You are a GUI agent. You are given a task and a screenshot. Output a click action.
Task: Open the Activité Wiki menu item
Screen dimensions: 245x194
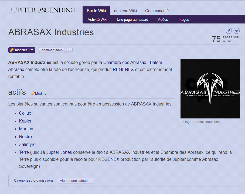97,19
